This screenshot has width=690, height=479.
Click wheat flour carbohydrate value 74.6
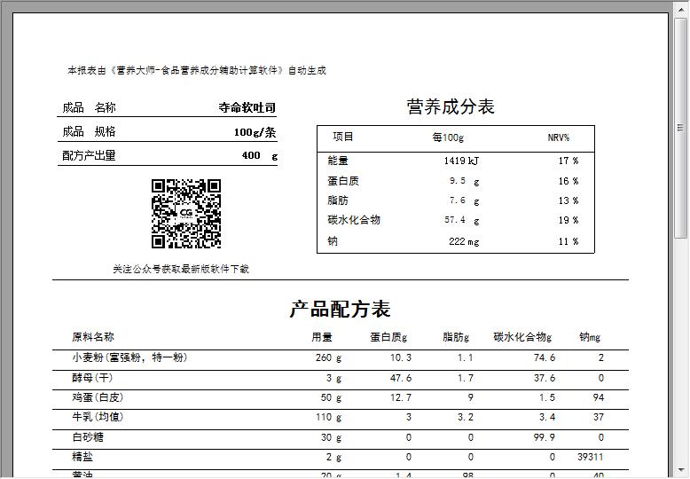(544, 358)
